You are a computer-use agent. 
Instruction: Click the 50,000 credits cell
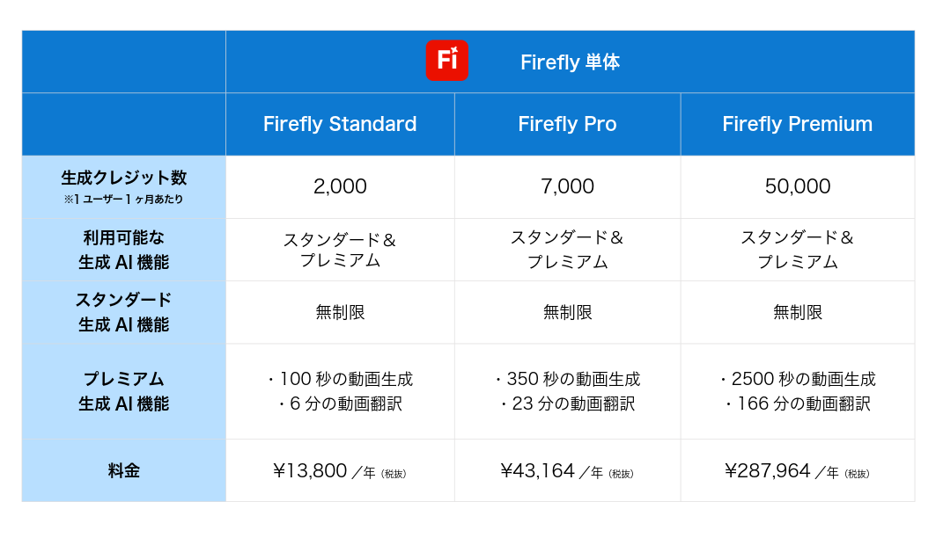[x=798, y=186]
